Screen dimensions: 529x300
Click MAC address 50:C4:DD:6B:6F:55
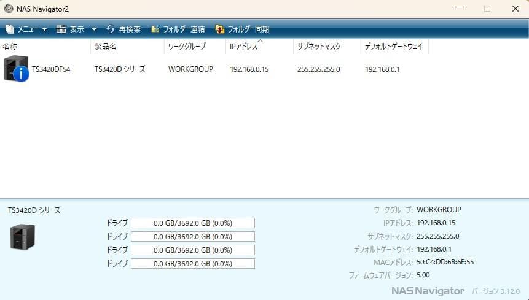pyautogui.click(x=445, y=262)
